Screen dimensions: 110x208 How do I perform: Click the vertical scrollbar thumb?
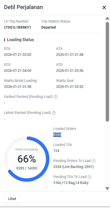[107, 72]
